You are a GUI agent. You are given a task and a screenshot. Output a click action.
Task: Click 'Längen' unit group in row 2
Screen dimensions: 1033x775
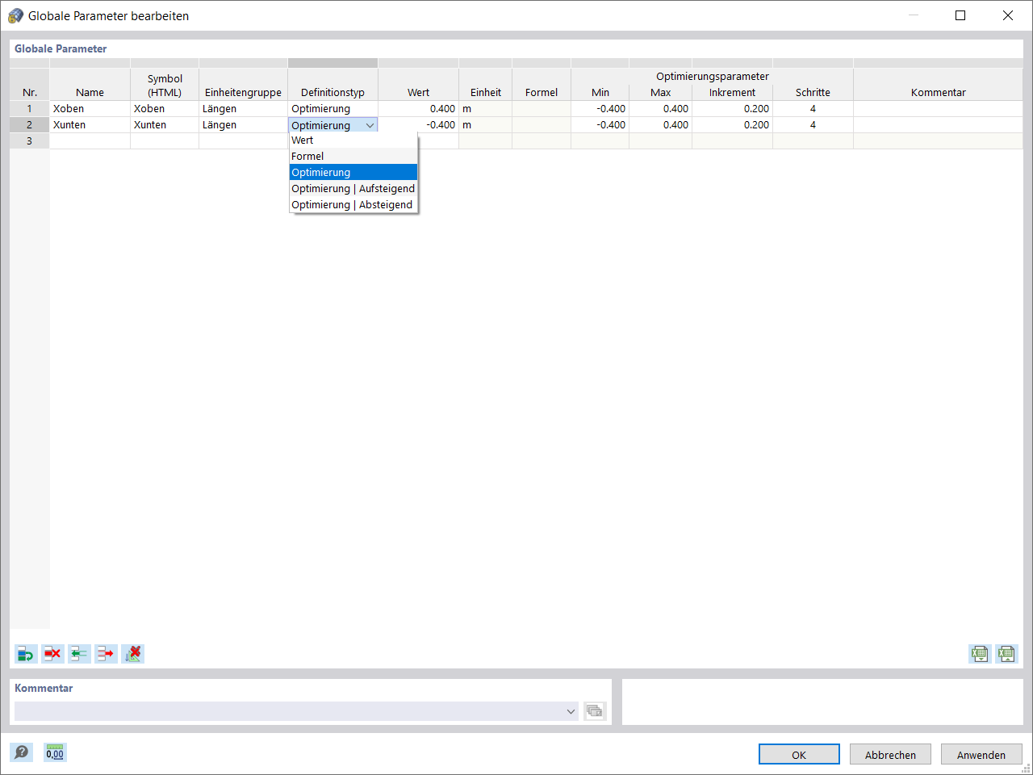point(243,125)
